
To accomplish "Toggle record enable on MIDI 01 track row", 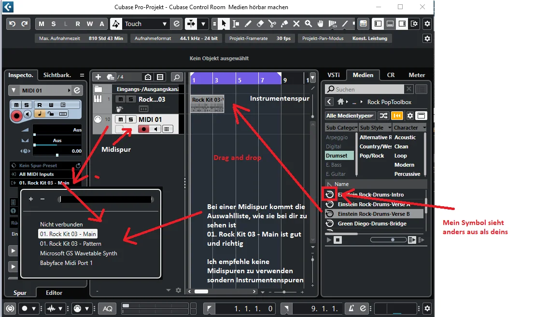I will (144, 130).
